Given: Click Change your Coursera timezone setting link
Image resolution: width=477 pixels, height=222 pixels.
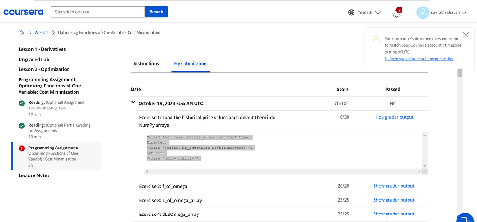Looking at the screenshot, I should click(x=419, y=59).
